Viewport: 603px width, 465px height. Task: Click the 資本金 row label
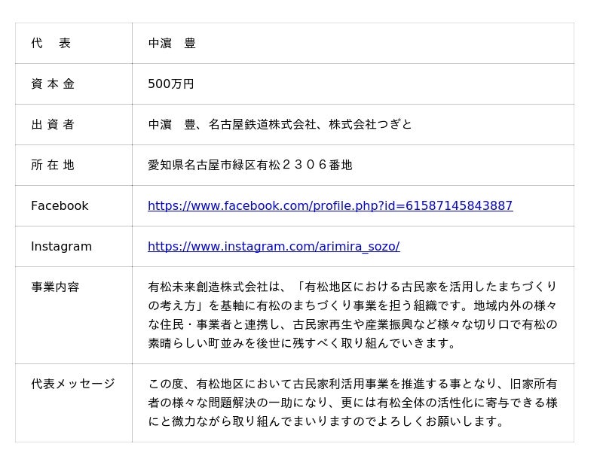point(53,84)
